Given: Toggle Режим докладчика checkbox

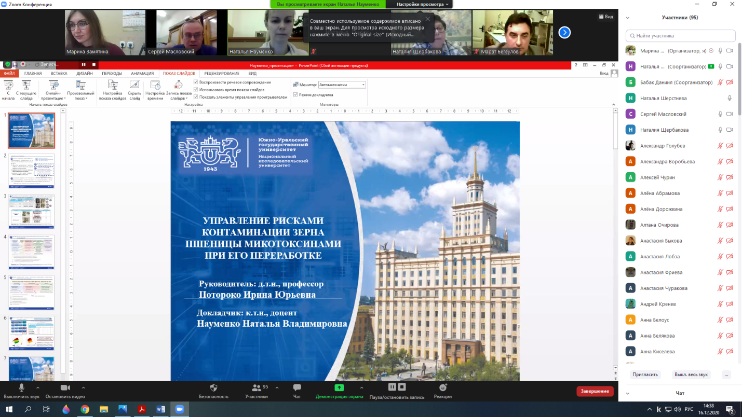Looking at the screenshot, I should pyautogui.click(x=295, y=94).
